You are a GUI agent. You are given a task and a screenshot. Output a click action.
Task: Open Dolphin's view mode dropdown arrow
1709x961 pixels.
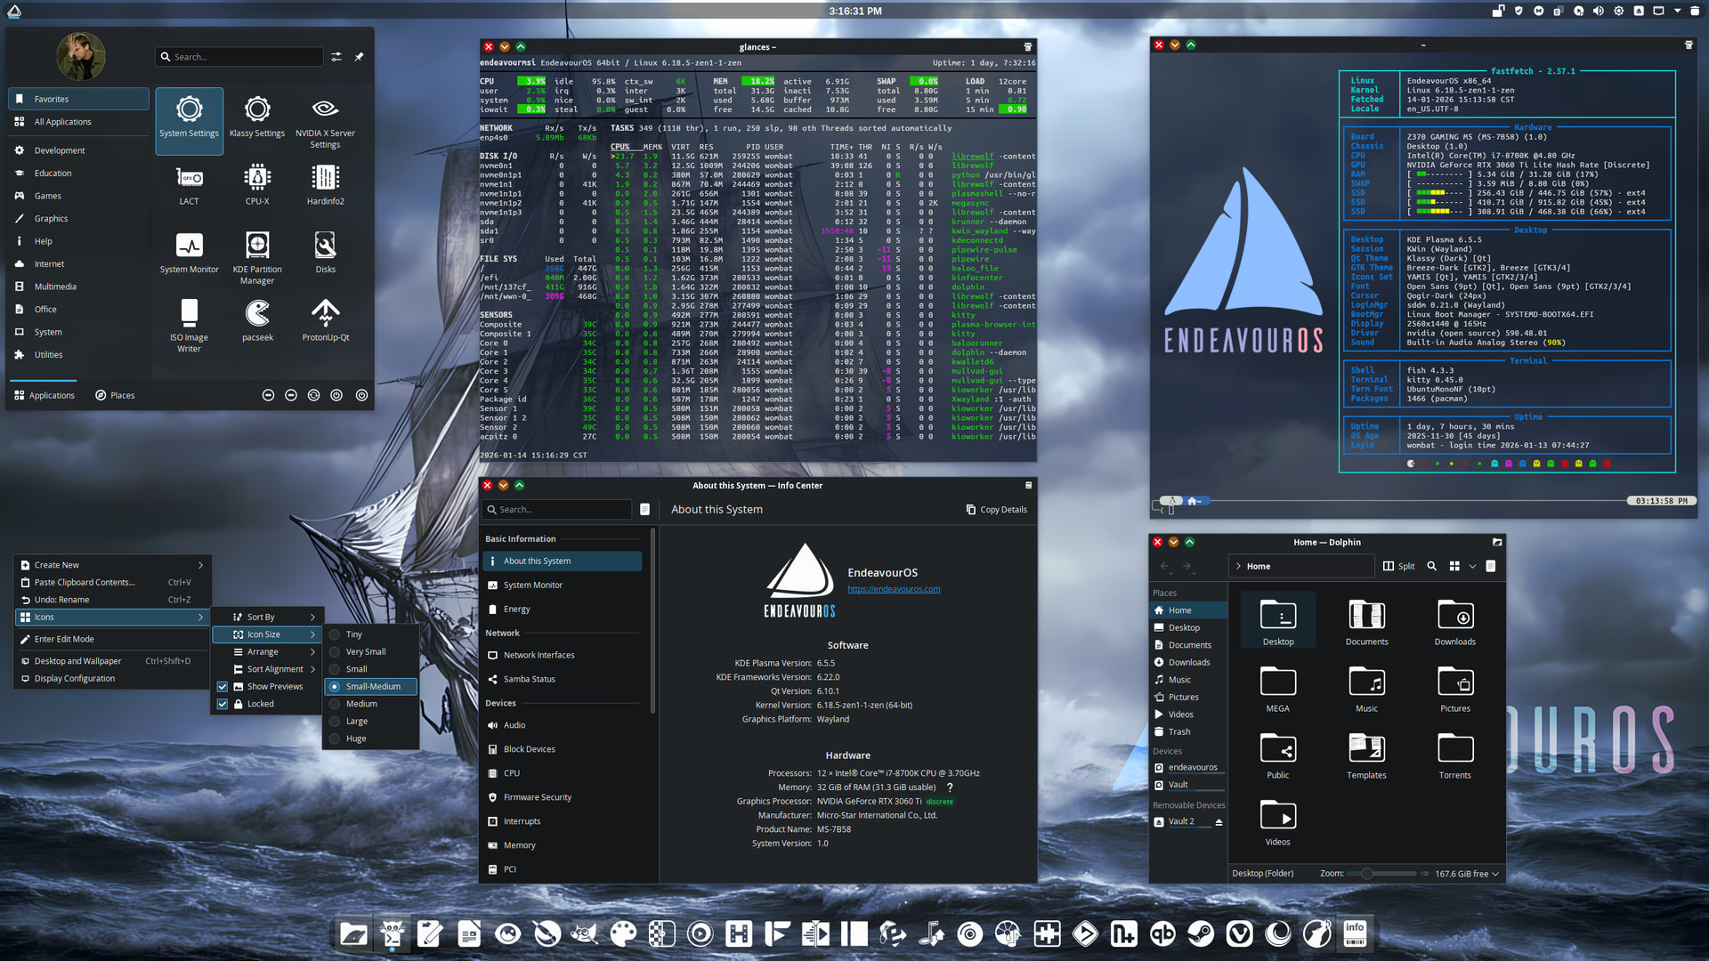point(1472,566)
